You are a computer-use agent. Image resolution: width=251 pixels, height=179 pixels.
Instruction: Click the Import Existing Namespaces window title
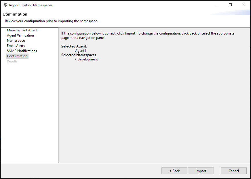[x=31, y=5]
